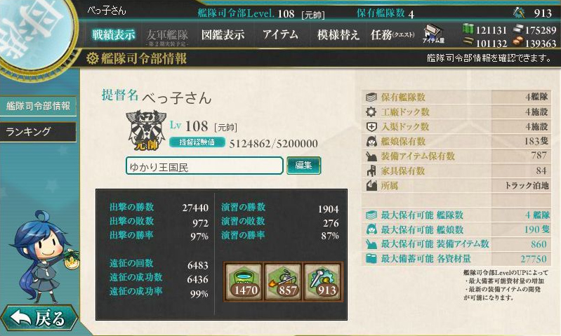
Task: Click the repair bucket icon showing 1470
Action: pos(244,282)
